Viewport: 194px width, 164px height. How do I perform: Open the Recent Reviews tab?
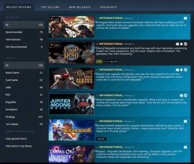click(x=19, y=7)
